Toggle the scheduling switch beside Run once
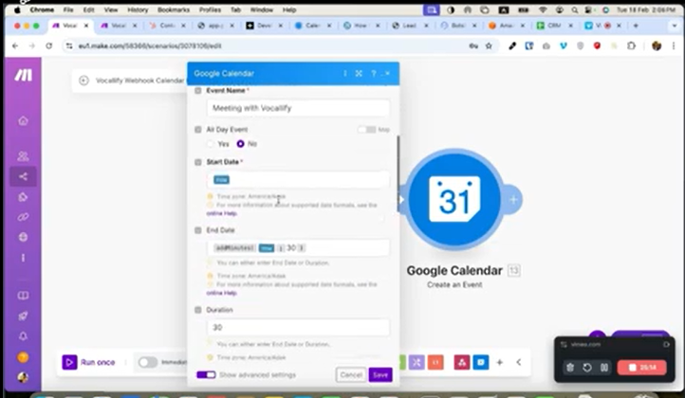Image resolution: width=685 pixels, height=398 pixels. [x=147, y=362]
